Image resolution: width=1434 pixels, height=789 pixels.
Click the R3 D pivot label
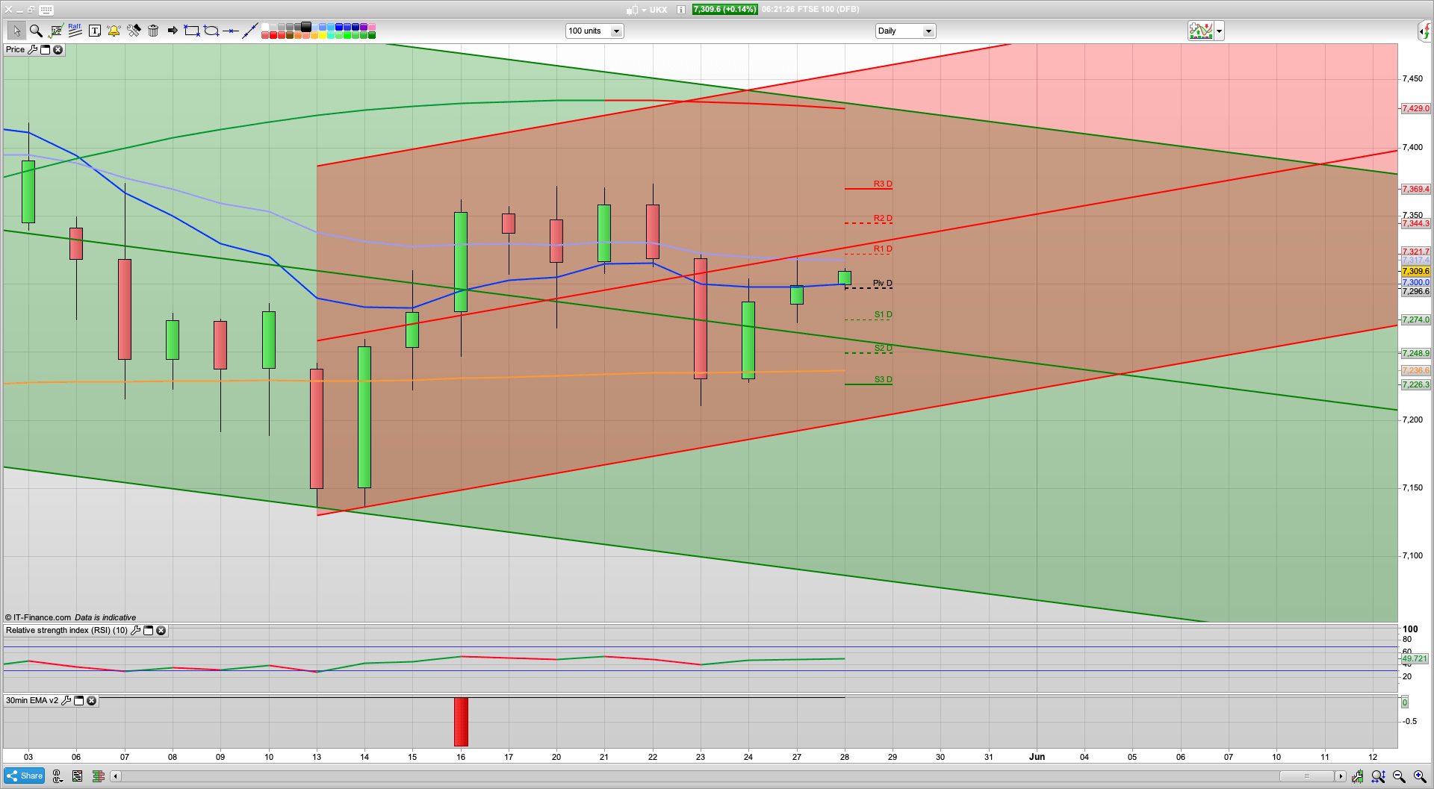tap(883, 184)
